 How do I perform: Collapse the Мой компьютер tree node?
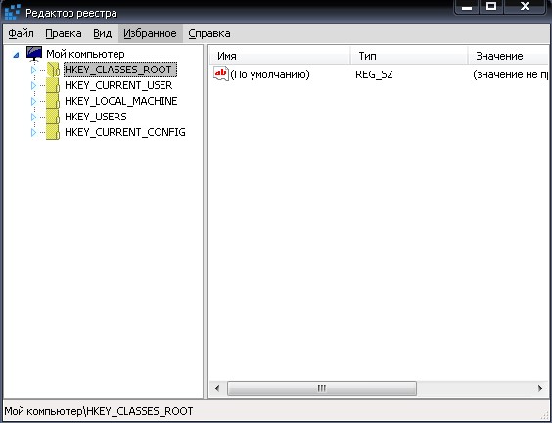[x=16, y=55]
